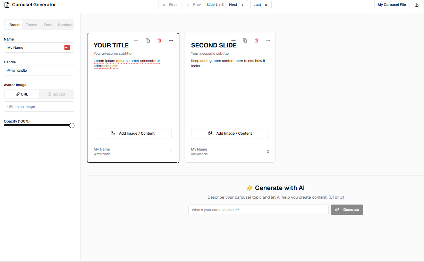Image resolution: width=424 pixels, height=262 pixels.
Task: Delete the SECOND SLIDE with trash icon
Action: 256,40
